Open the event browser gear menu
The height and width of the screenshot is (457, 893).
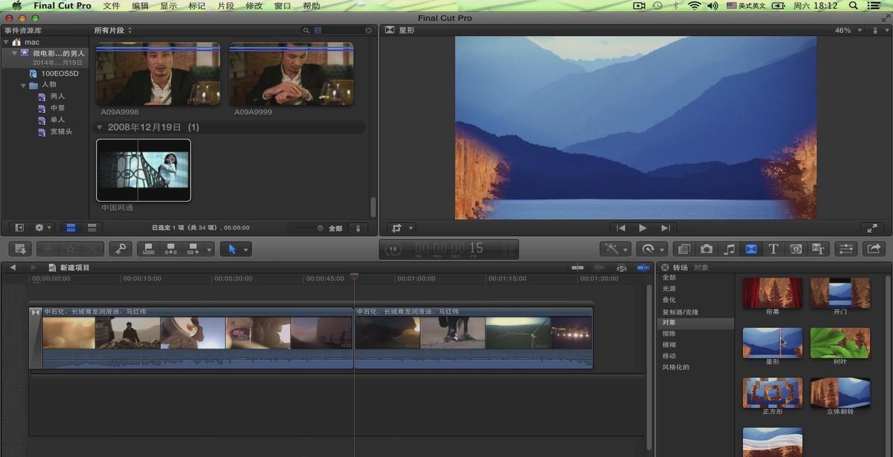click(x=43, y=227)
